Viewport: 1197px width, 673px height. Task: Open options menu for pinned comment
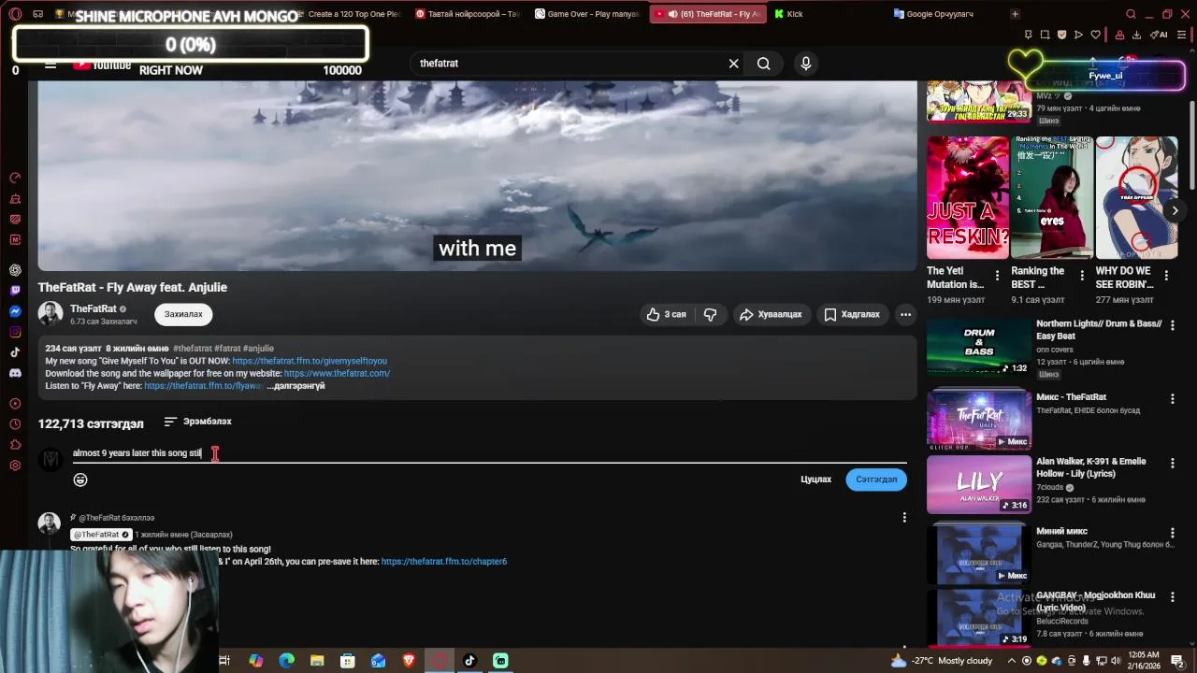[904, 518]
